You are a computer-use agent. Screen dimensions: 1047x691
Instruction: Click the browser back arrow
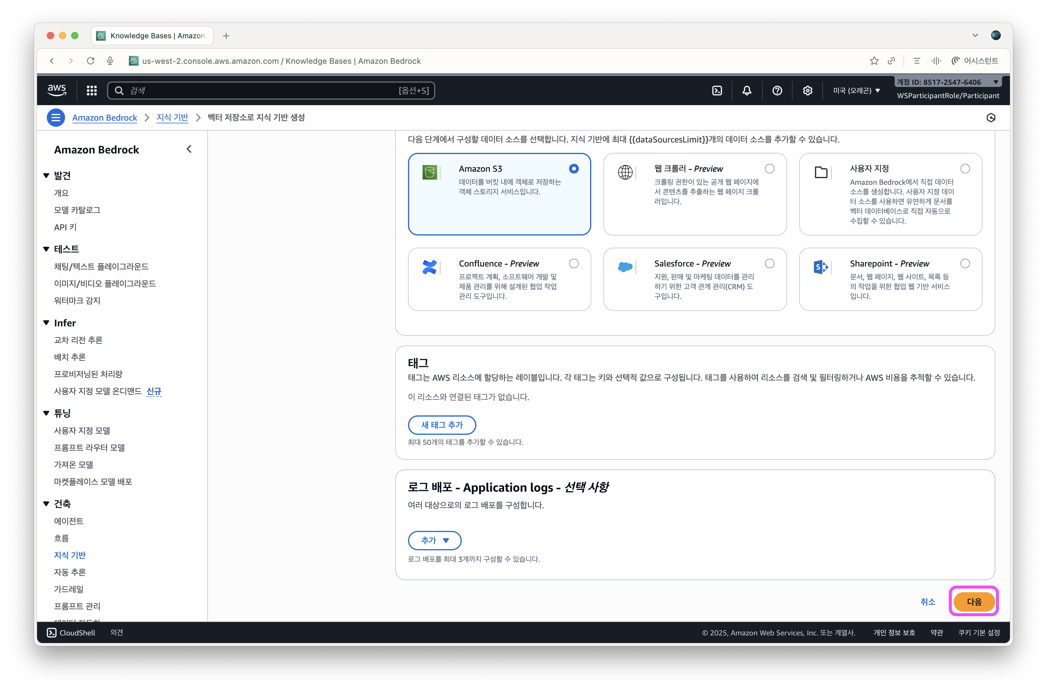pos(52,61)
